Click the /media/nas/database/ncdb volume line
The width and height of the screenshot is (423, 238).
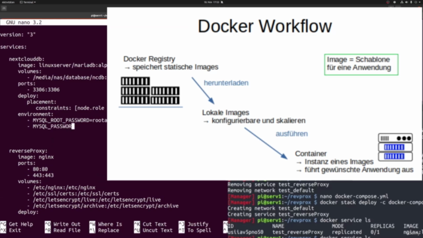point(67,77)
